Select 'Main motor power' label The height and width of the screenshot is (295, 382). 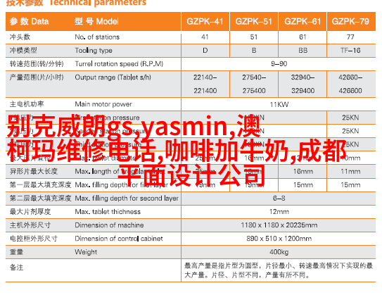click(x=103, y=104)
